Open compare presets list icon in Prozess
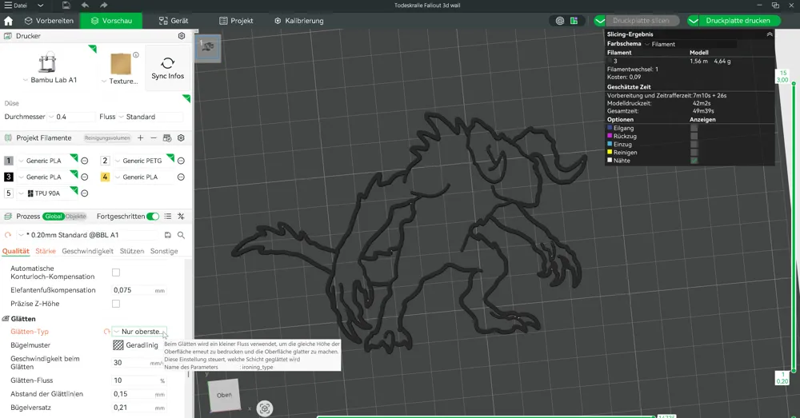 pyautogui.click(x=168, y=216)
